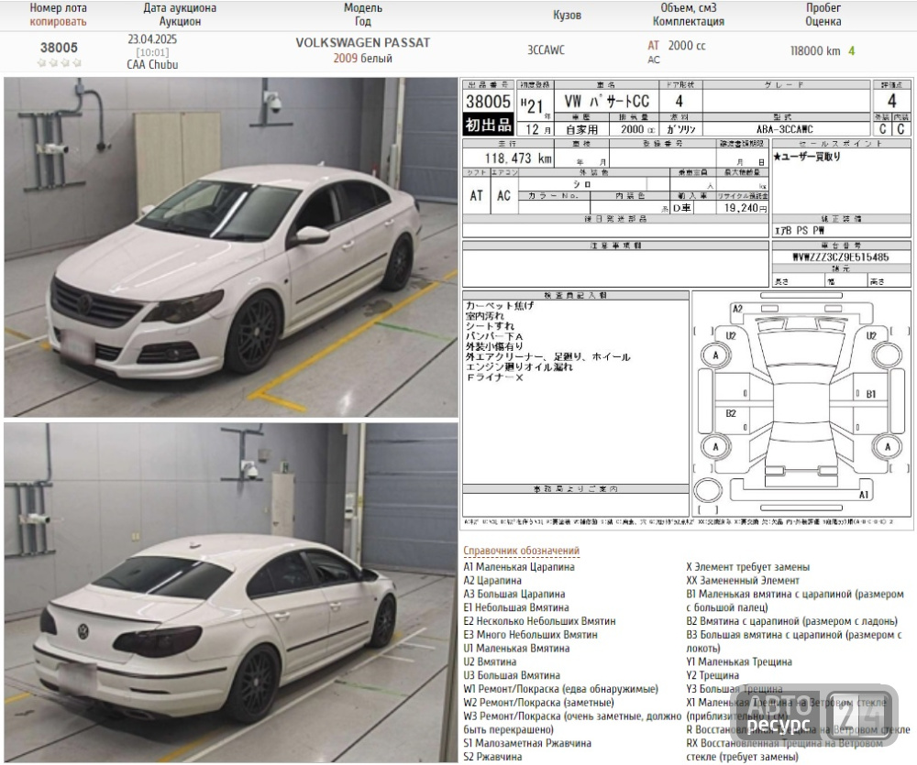Click the 'A1 Маленькая Царапина' legend entry
This screenshot has height=765, width=917.
tap(519, 566)
